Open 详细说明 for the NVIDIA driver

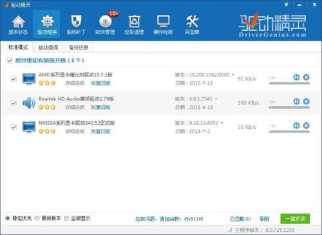click(75, 131)
